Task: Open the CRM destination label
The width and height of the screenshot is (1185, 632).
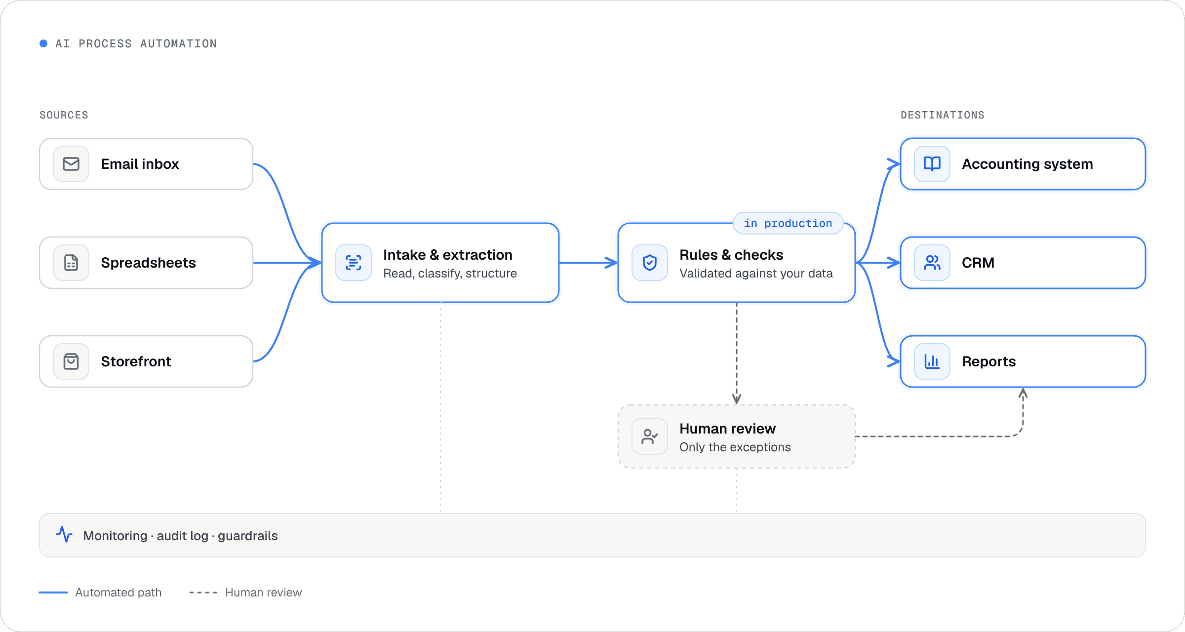Action: coord(978,263)
